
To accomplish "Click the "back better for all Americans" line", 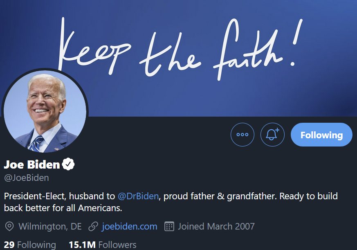I will pyautogui.click(x=63, y=208).
